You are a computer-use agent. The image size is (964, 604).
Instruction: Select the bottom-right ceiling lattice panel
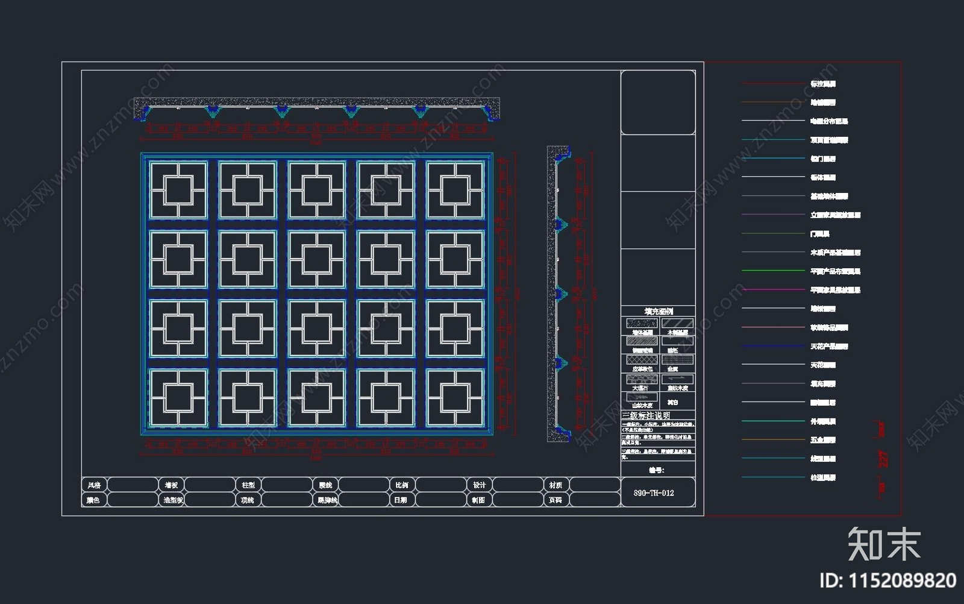pyautogui.click(x=454, y=398)
